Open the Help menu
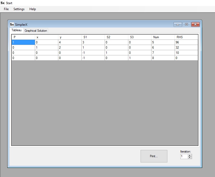This screenshot has width=215, height=177. 33,9
